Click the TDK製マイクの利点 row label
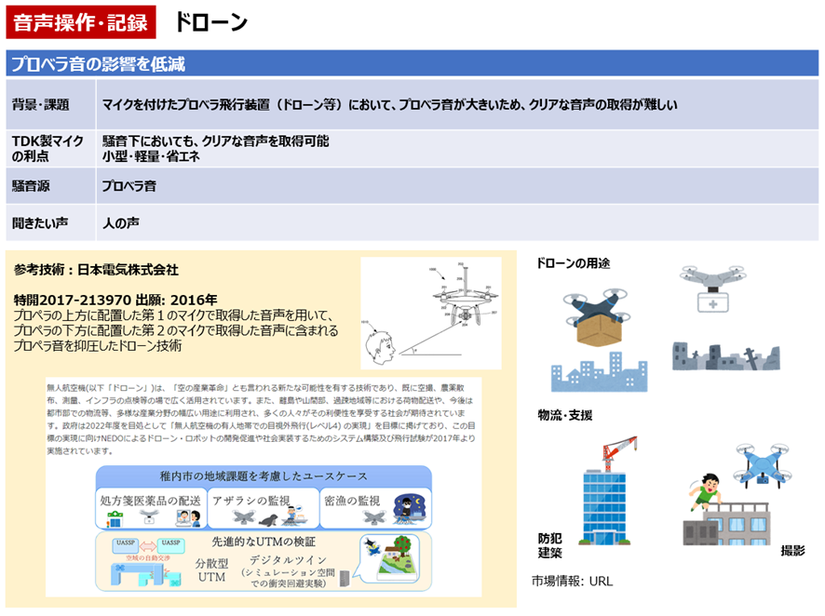Image resolution: width=825 pixels, height=616 pixels. (45, 149)
